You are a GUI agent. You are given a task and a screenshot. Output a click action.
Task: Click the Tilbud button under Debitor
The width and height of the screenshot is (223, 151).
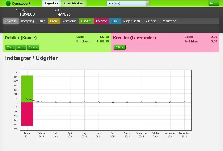click(10, 47)
